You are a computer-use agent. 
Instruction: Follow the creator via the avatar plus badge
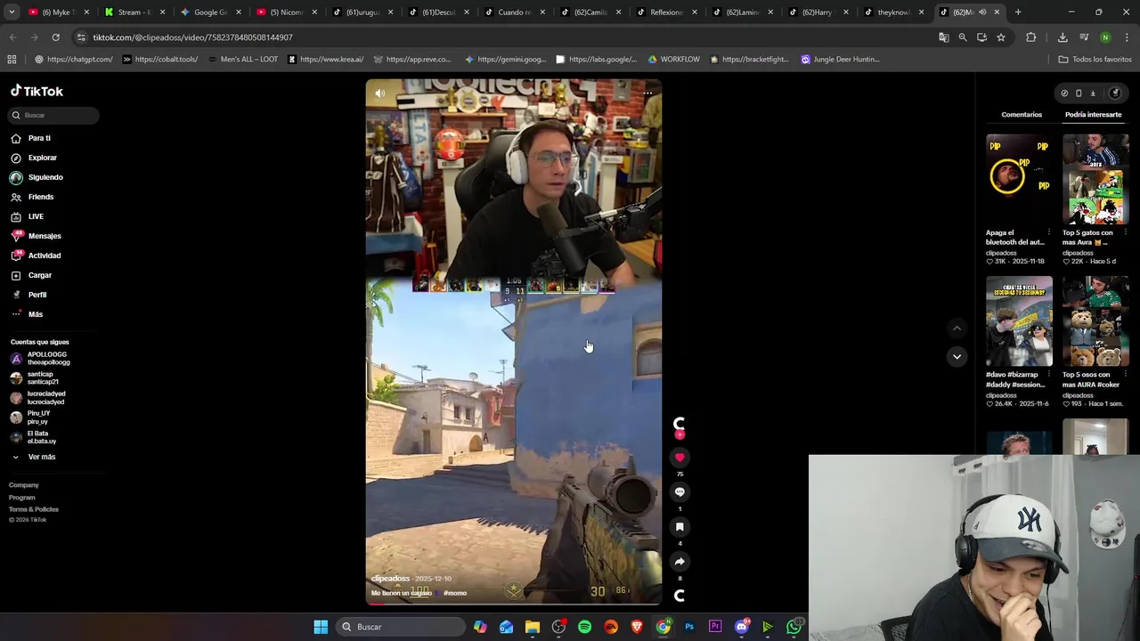[680, 435]
